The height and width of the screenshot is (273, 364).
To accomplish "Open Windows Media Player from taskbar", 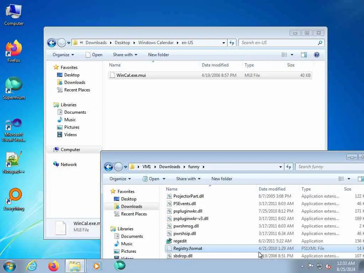I will coord(97,266).
